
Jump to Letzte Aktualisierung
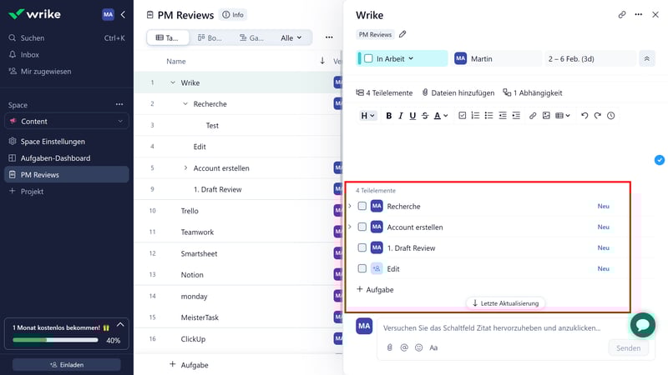[x=506, y=303]
